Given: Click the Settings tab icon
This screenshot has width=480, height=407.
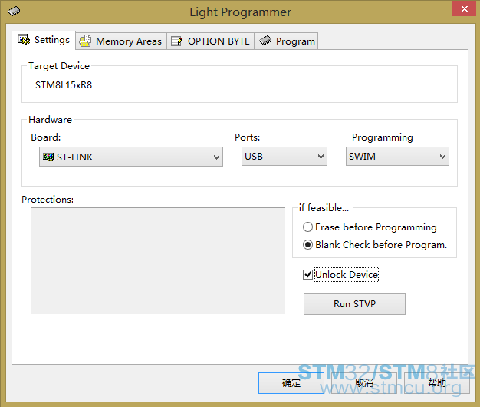Looking at the screenshot, I should coord(24,39).
